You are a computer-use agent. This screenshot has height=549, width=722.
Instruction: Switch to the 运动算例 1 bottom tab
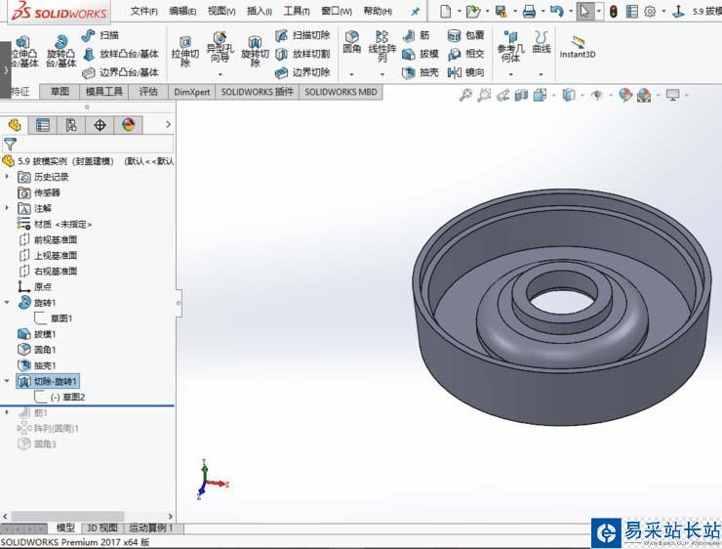(x=150, y=528)
